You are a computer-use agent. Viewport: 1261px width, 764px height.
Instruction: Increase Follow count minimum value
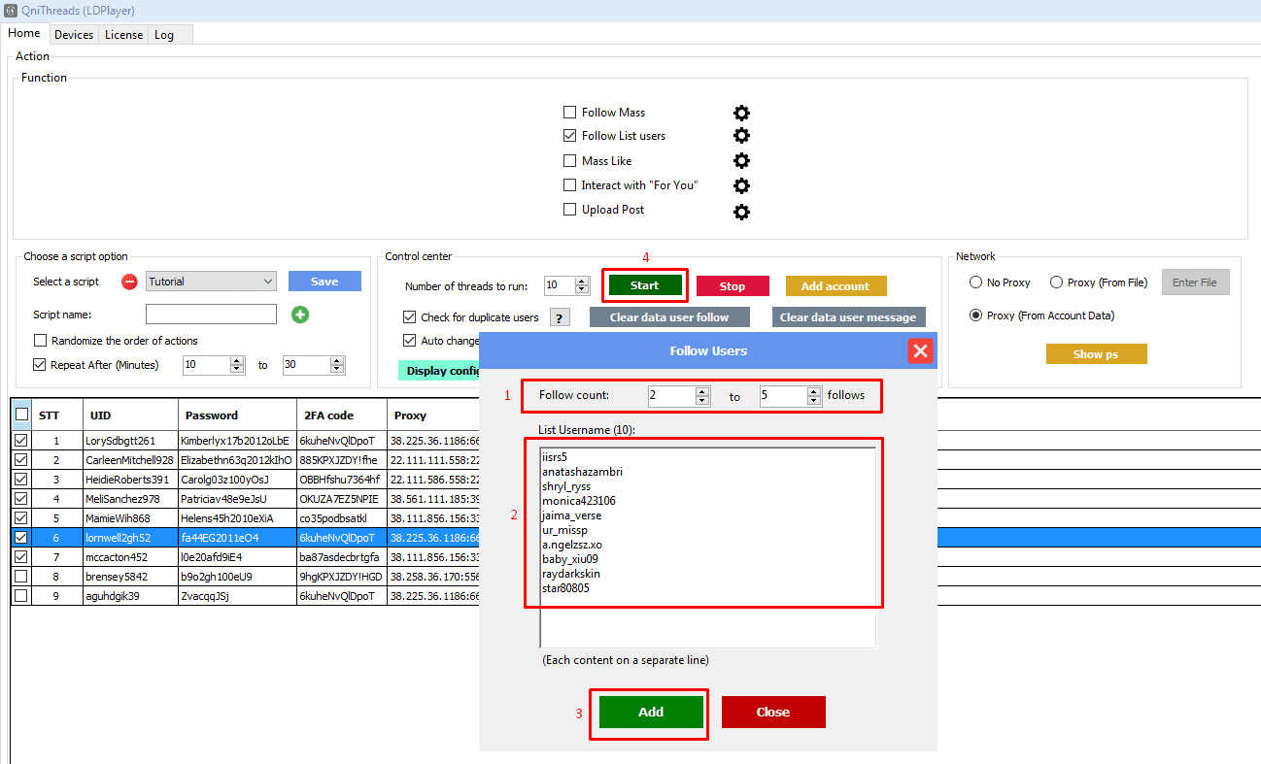pos(702,391)
